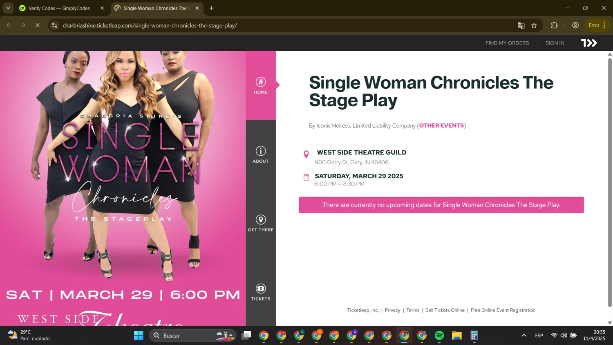Go back to the previous page
613x345 pixels.
9,25
